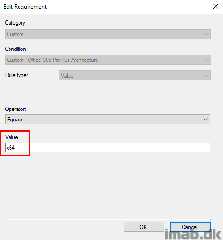Click the imab.dk watermark logo

193,234
